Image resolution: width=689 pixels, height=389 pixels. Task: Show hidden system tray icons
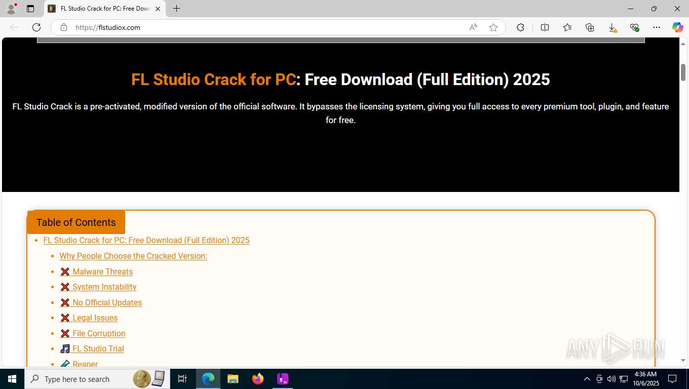(x=587, y=379)
